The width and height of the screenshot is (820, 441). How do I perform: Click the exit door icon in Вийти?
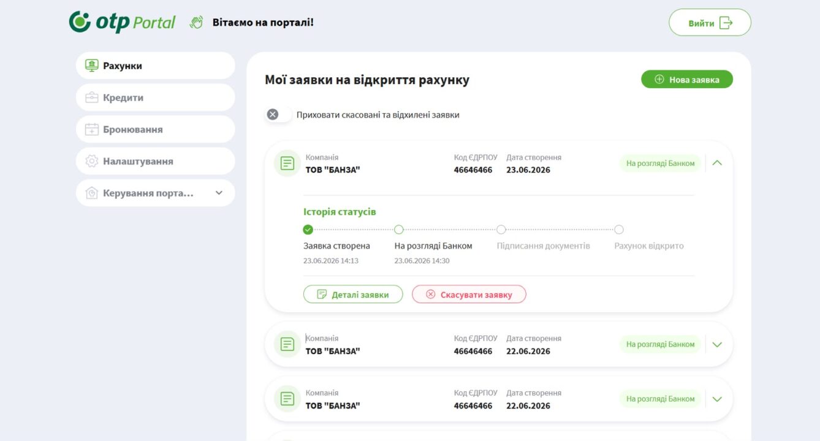(726, 23)
